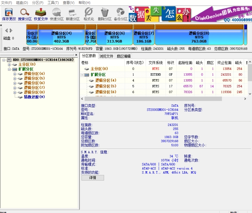The image size is (252, 213).
Task: Open the 分区(P) menu
Action: (38, 3)
